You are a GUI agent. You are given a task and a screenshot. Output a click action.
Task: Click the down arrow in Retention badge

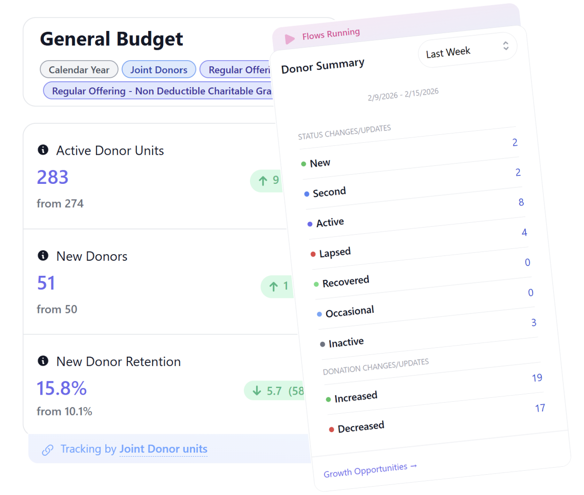click(257, 391)
